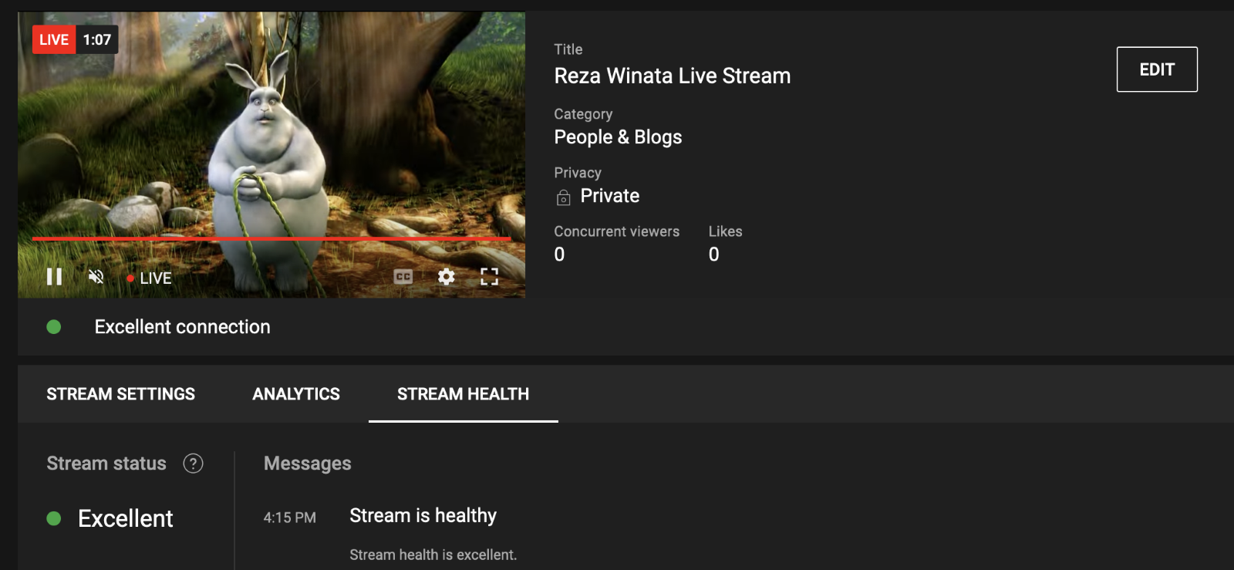This screenshot has width=1234, height=570.
Task: Click the red video progress bar
Action: tap(270, 239)
